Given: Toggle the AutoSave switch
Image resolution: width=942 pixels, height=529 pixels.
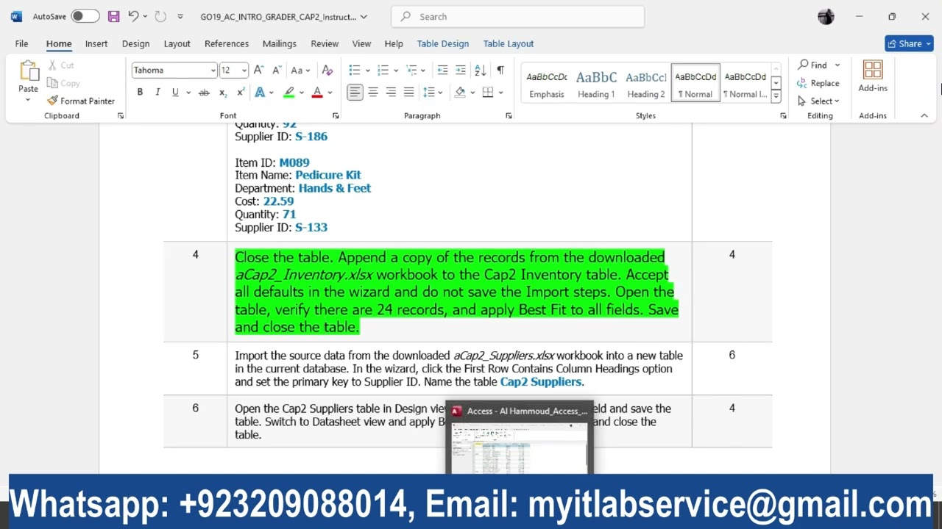Looking at the screenshot, I should point(85,16).
